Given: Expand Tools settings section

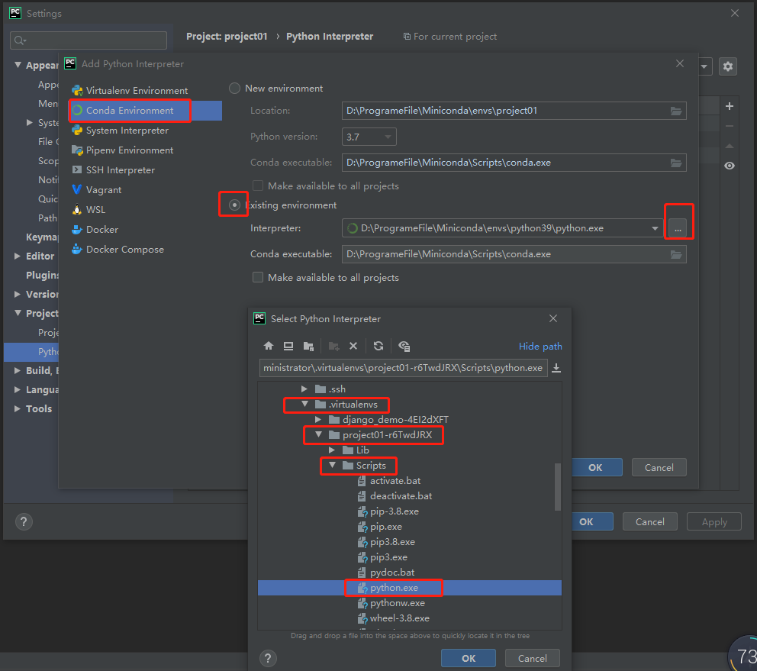Looking at the screenshot, I should click(18, 408).
